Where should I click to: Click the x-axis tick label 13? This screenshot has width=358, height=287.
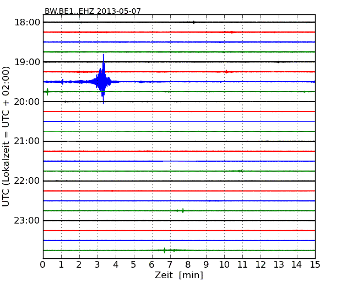[x=279, y=265]
